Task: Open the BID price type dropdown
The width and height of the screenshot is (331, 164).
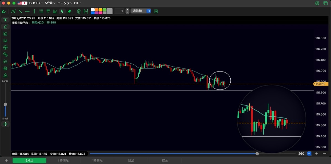Action: coord(78,3)
